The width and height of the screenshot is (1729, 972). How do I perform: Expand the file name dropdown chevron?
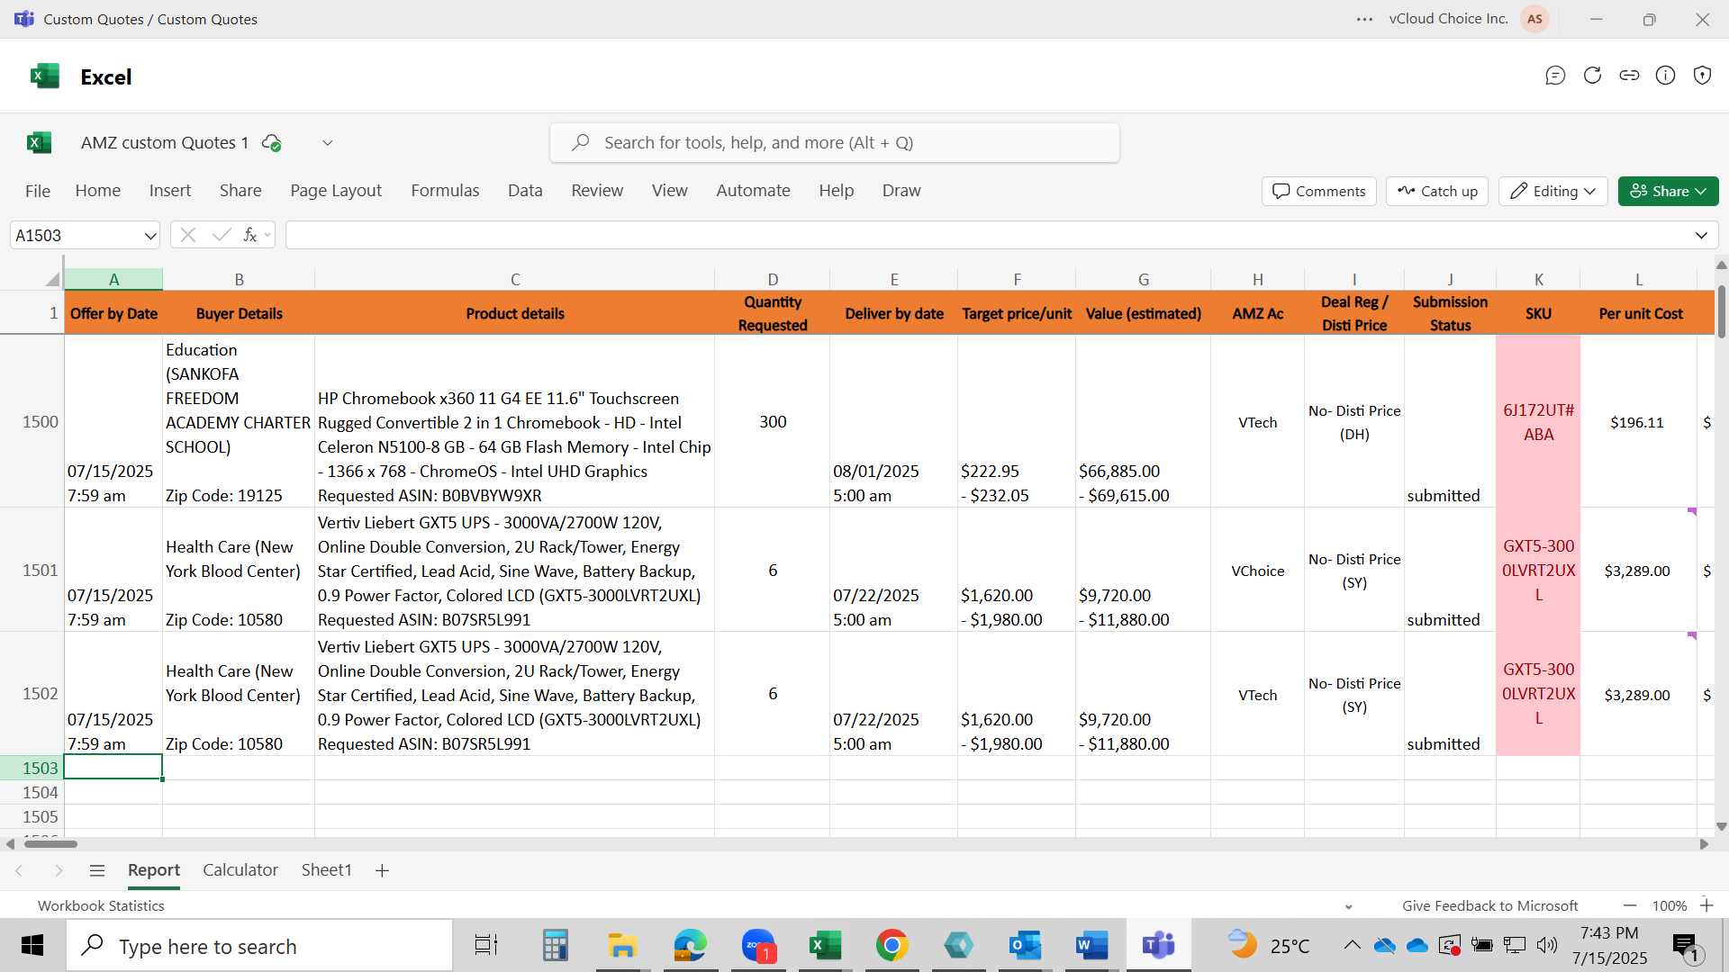(x=328, y=142)
